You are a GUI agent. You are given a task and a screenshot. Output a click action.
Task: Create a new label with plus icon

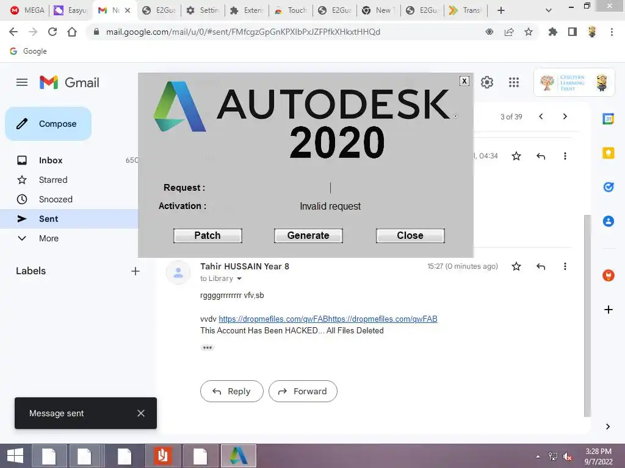pyautogui.click(x=135, y=271)
